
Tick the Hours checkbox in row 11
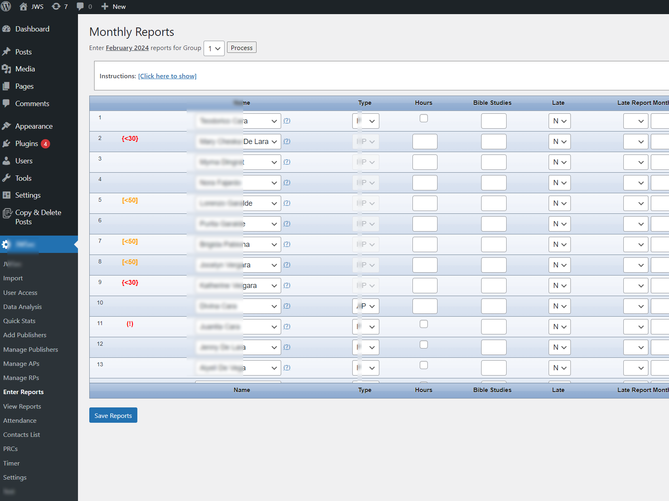tap(424, 324)
